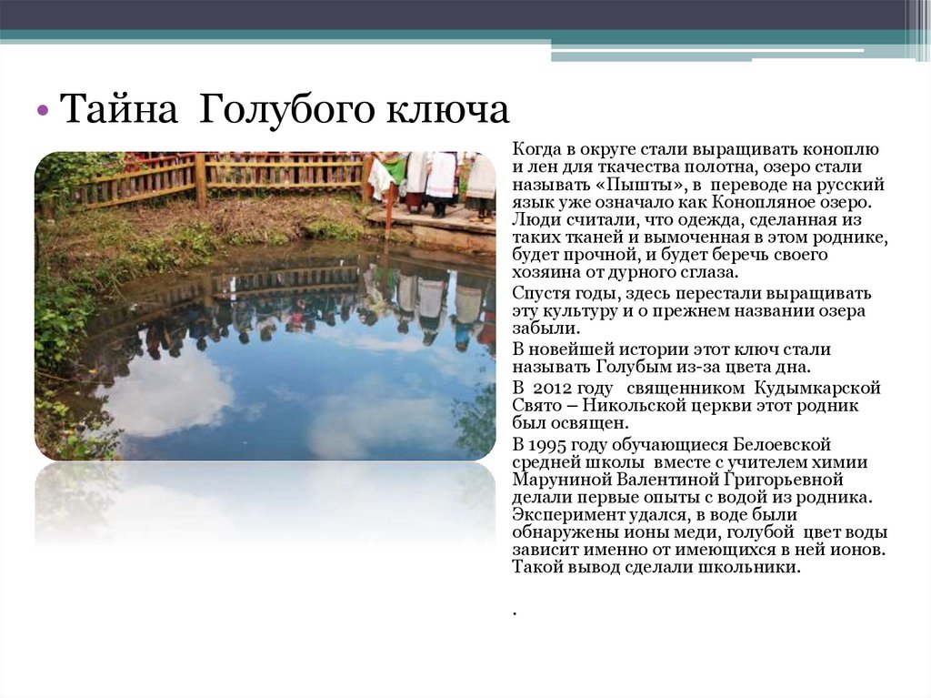Click the line 'был освящен.'

[570, 423]
